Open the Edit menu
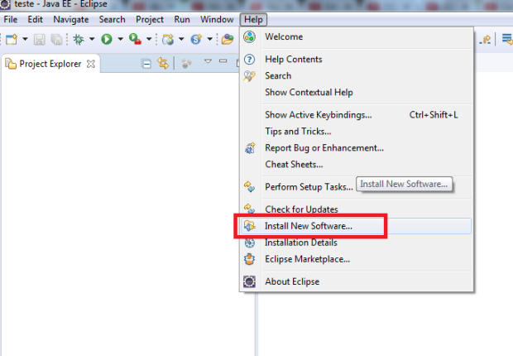Viewport: 513px width, 356px height. (35, 20)
